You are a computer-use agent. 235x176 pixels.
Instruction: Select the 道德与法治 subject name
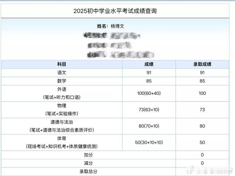[62, 122]
